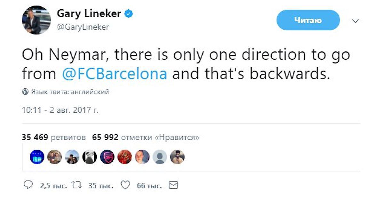The height and width of the screenshot is (201, 384).
Task: Click the reply speech bubble icon
Action: [29, 185]
